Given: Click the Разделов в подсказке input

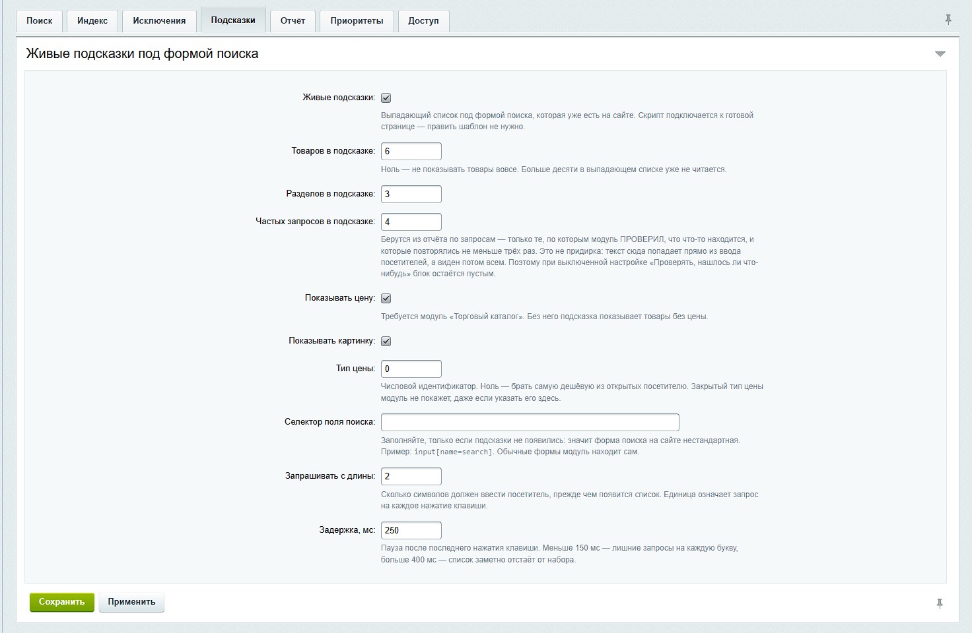Looking at the screenshot, I should 411,194.
